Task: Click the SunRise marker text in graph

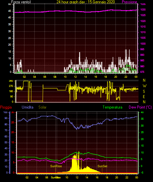Action: coord(56,166)
